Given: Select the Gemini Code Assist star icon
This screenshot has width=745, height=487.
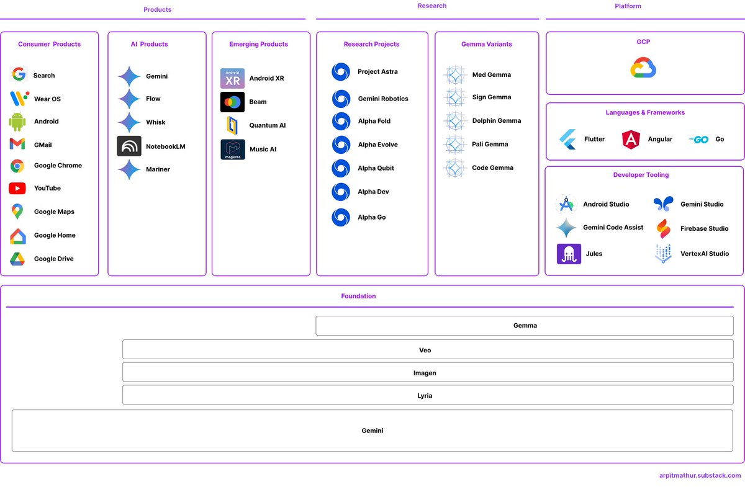Looking at the screenshot, I should pyautogui.click(x=566, y=228).
